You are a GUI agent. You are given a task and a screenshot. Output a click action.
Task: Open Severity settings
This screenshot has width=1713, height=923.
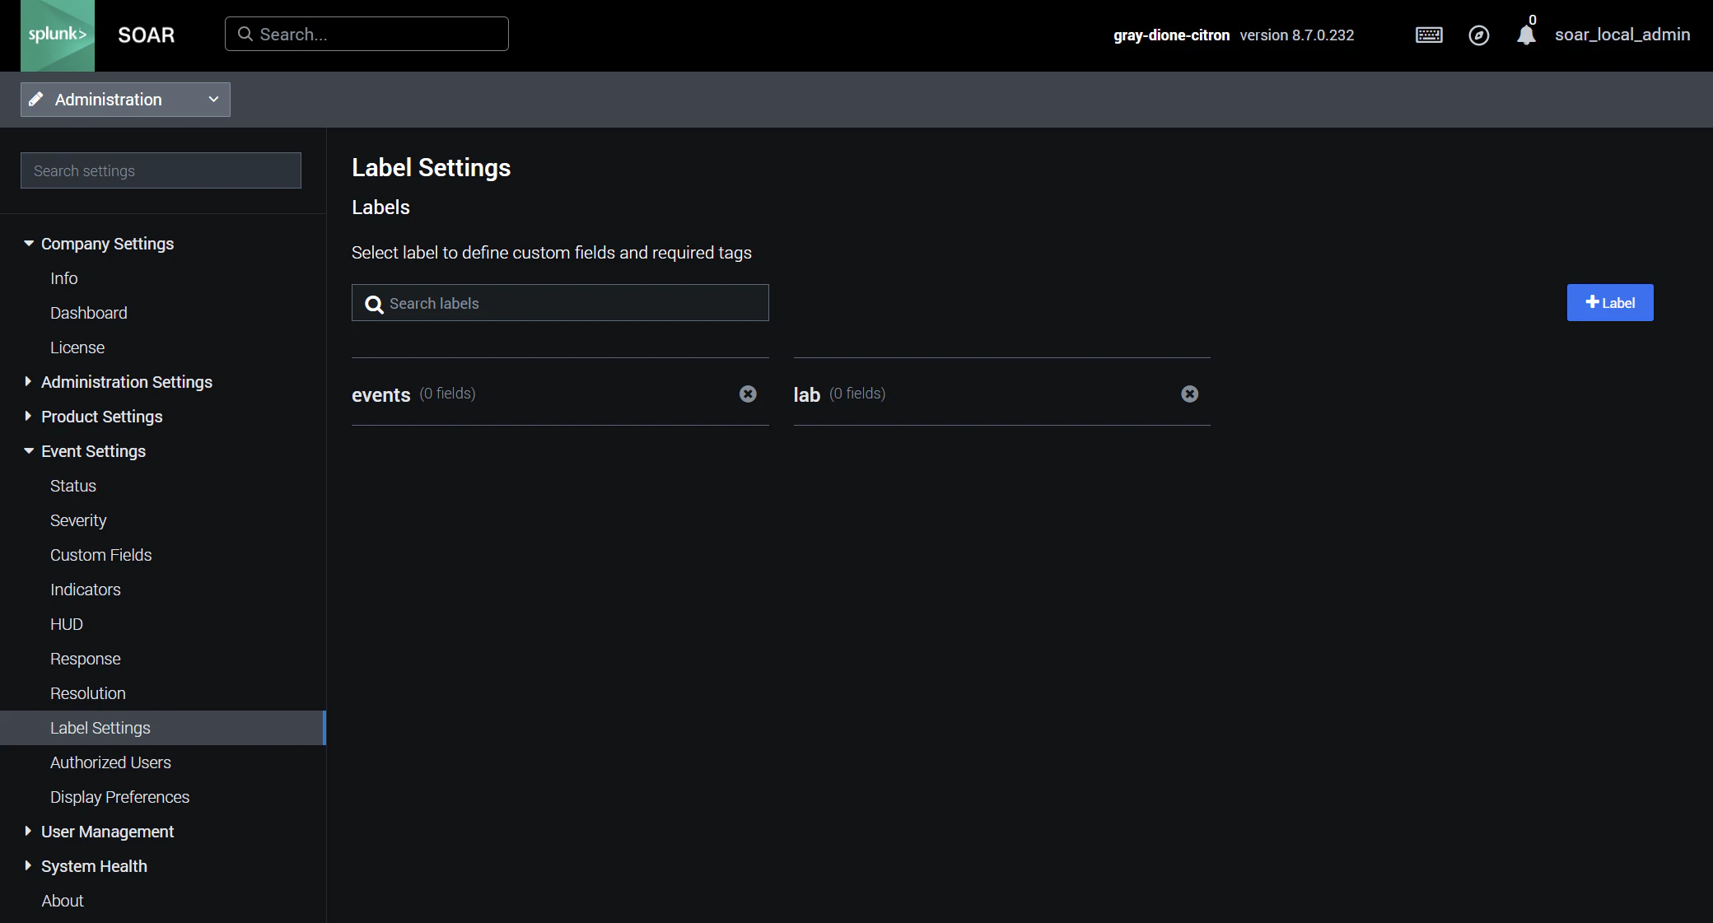[x=78, y=520]
